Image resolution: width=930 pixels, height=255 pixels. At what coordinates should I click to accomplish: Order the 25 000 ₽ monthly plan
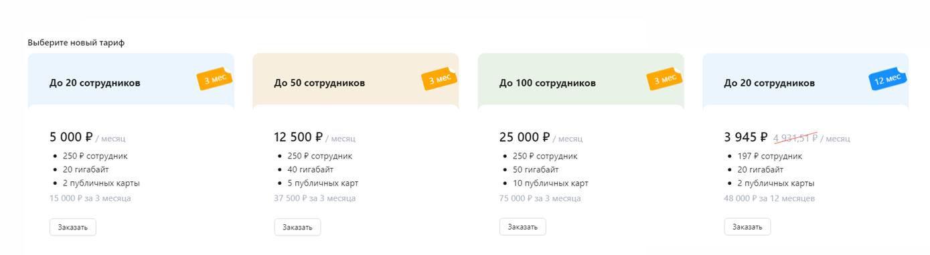coord(523,227)
